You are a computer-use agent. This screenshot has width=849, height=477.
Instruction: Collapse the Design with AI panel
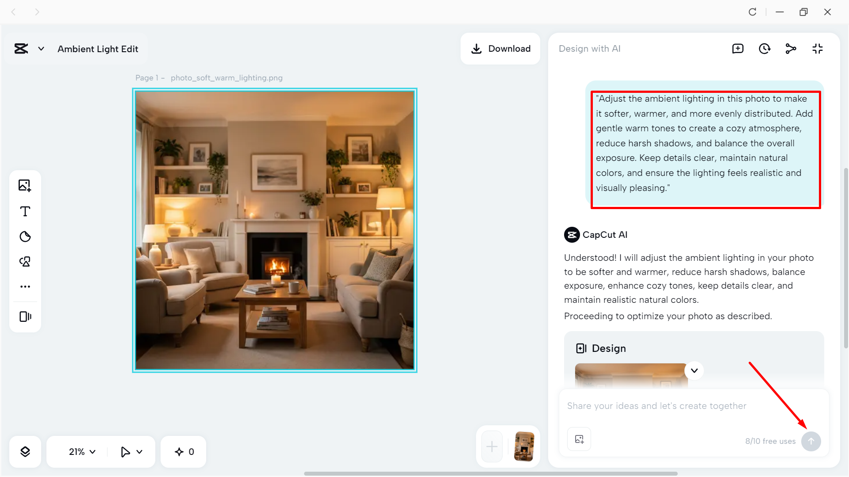(x=817, y=49)
